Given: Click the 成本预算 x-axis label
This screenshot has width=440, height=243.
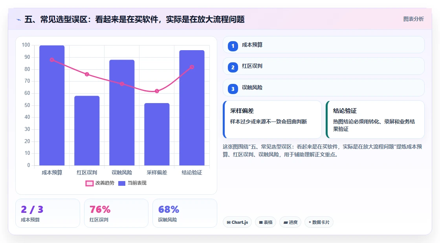Looking at the screenshot, I should click(x=52, y=173).
